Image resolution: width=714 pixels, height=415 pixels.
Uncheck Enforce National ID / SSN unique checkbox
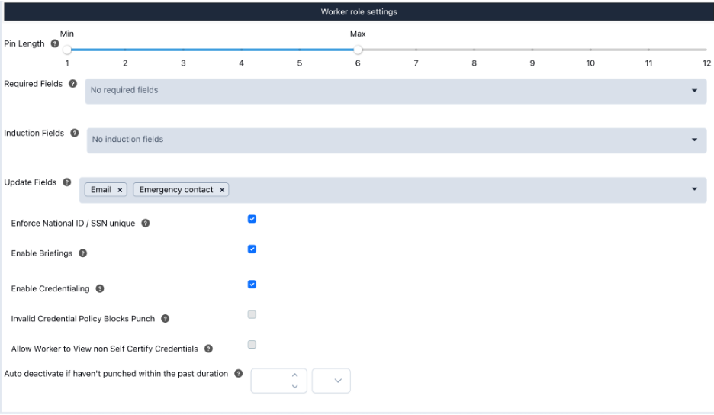252,219
